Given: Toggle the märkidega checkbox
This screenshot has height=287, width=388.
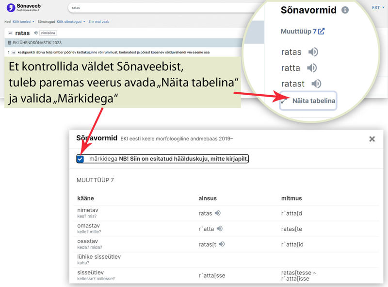Looking at the screenshot, I should click(80, 159).
